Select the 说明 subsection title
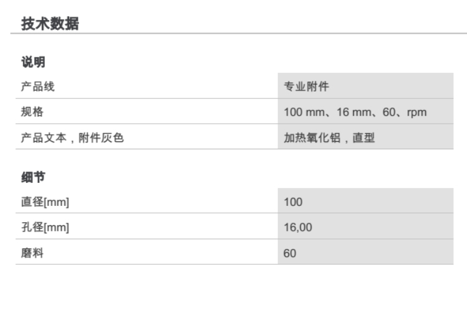 click(34, 62)
